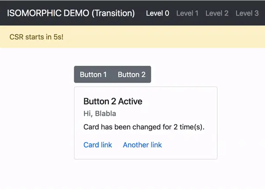Switch to Level 1 in navbar
This screenshot has width=265, height=189.
tap(187, 13)
